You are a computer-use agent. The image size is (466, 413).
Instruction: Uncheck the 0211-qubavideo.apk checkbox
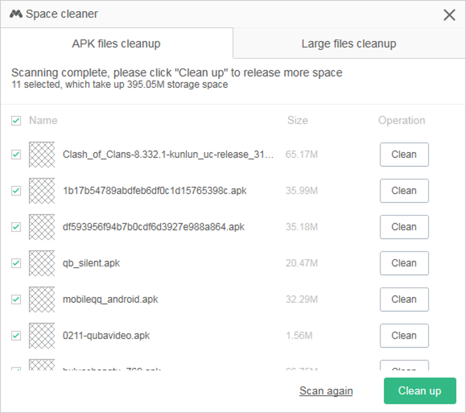(16, 336)
